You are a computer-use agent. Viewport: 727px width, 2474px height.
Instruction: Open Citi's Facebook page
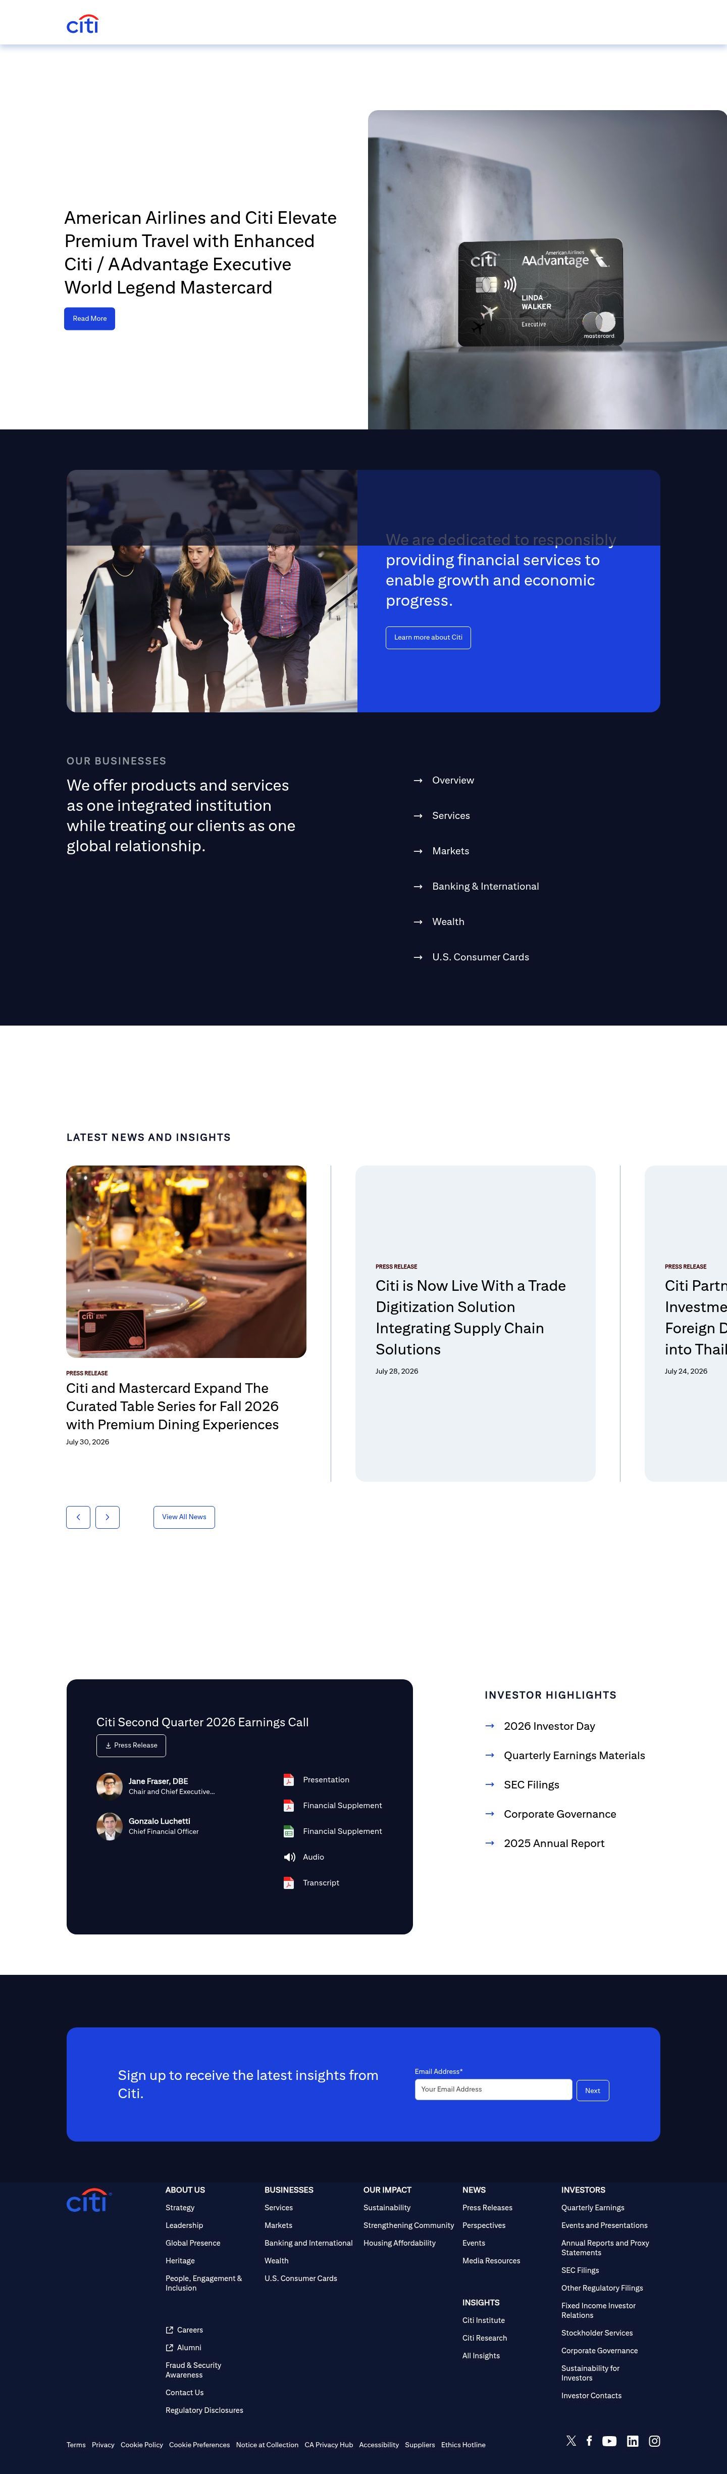589,2440
